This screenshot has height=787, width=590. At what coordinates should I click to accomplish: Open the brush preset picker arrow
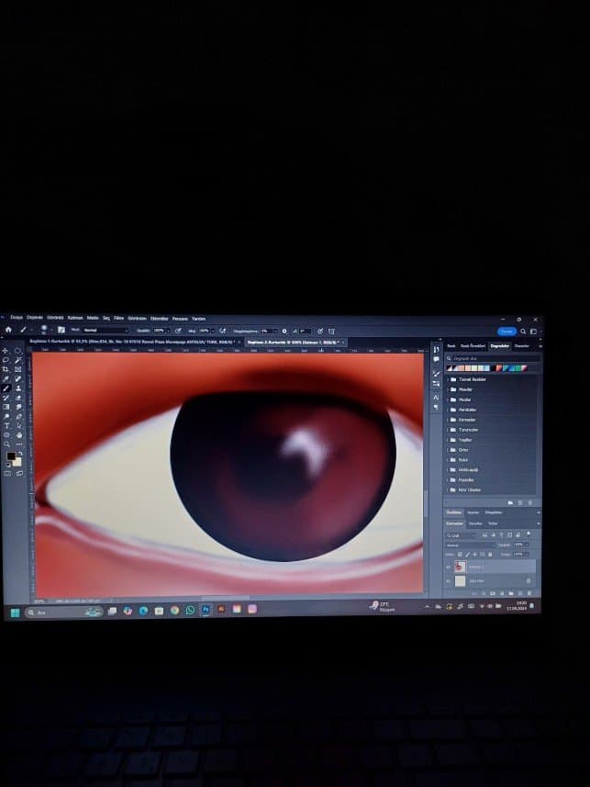pyautogui.click(x=51, y=331)
